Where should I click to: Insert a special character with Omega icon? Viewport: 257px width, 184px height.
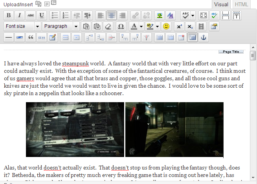(x=121, y=26)
